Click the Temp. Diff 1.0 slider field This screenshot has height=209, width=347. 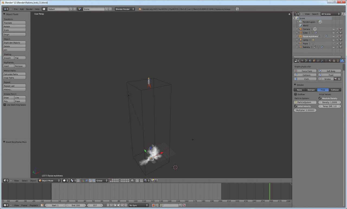click(x=330, y=106)
